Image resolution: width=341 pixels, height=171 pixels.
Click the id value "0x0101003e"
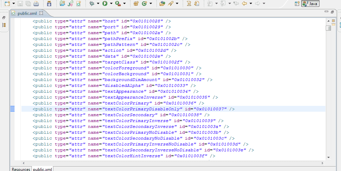point(230,150)
